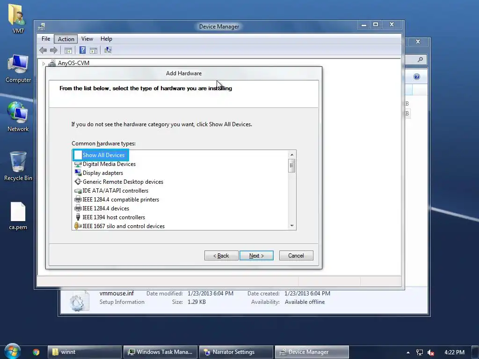Open the blue Help question-mark toolbar icon

(x=82, y=50)
